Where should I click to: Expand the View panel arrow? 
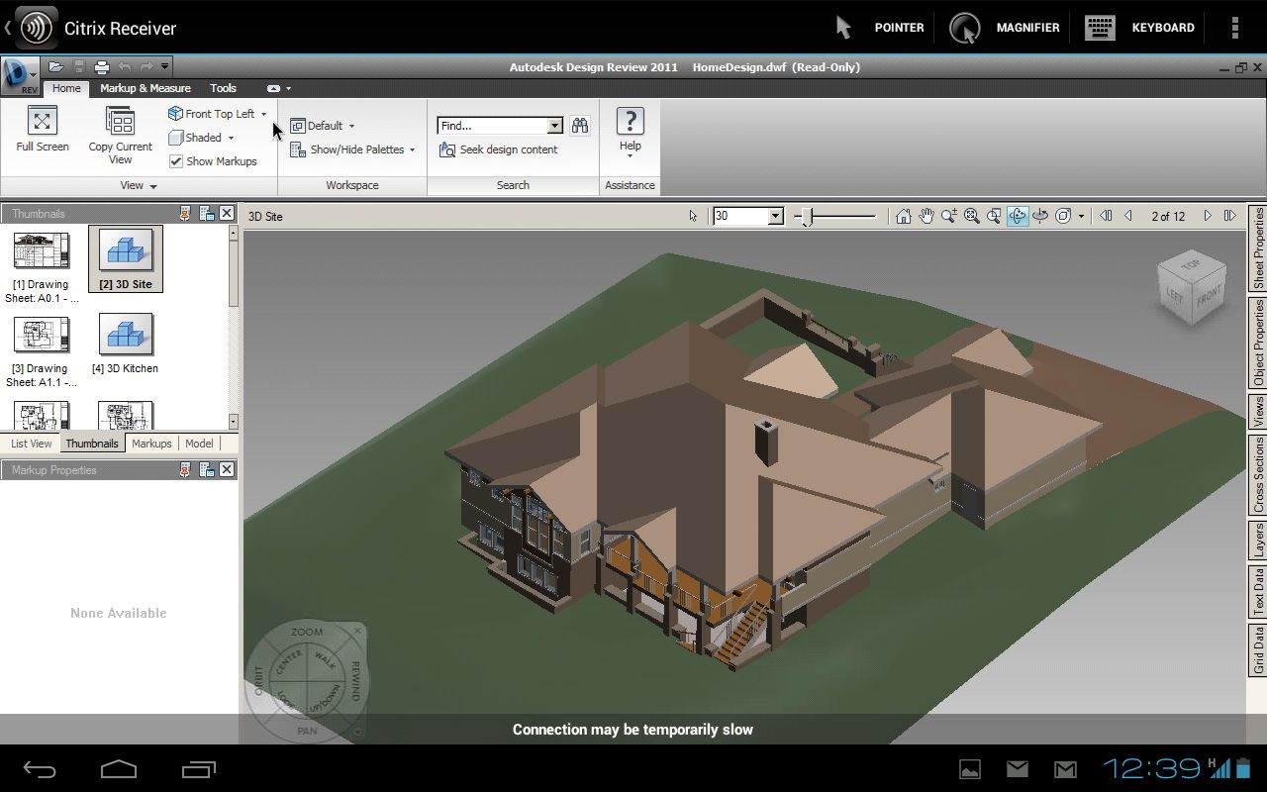(x=153, y=185)
